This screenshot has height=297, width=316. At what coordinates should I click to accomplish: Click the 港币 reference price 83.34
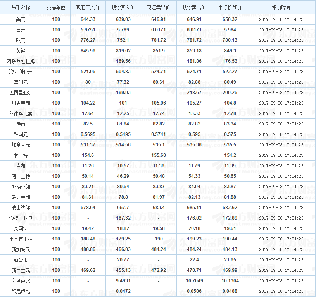[230, 124]
